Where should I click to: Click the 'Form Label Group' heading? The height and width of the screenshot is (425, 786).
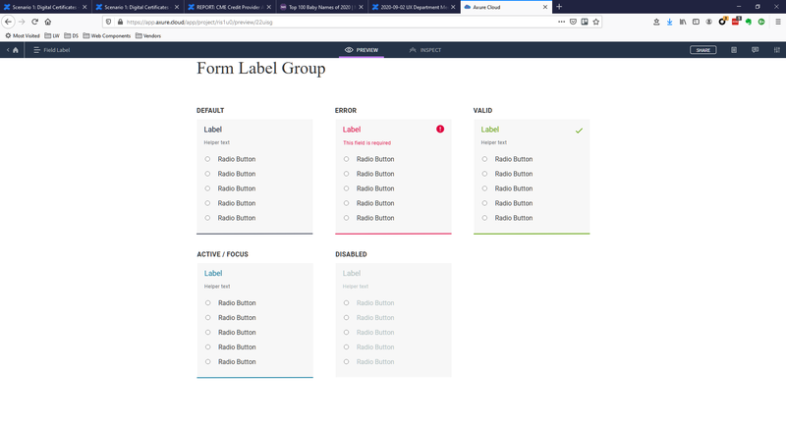[x=261, y=68]
